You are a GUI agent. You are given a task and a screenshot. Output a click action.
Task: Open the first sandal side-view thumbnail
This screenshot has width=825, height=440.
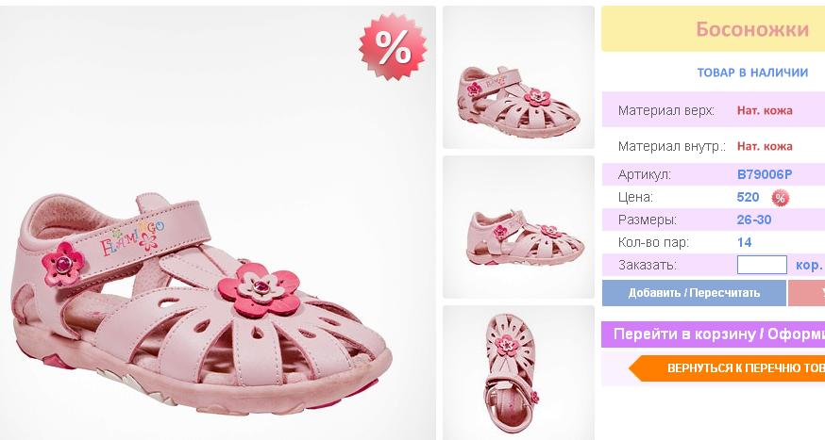click(x=518, y=77)
